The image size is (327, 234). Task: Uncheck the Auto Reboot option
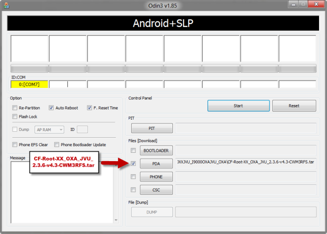pyautogui.click(x=51, y=108)
